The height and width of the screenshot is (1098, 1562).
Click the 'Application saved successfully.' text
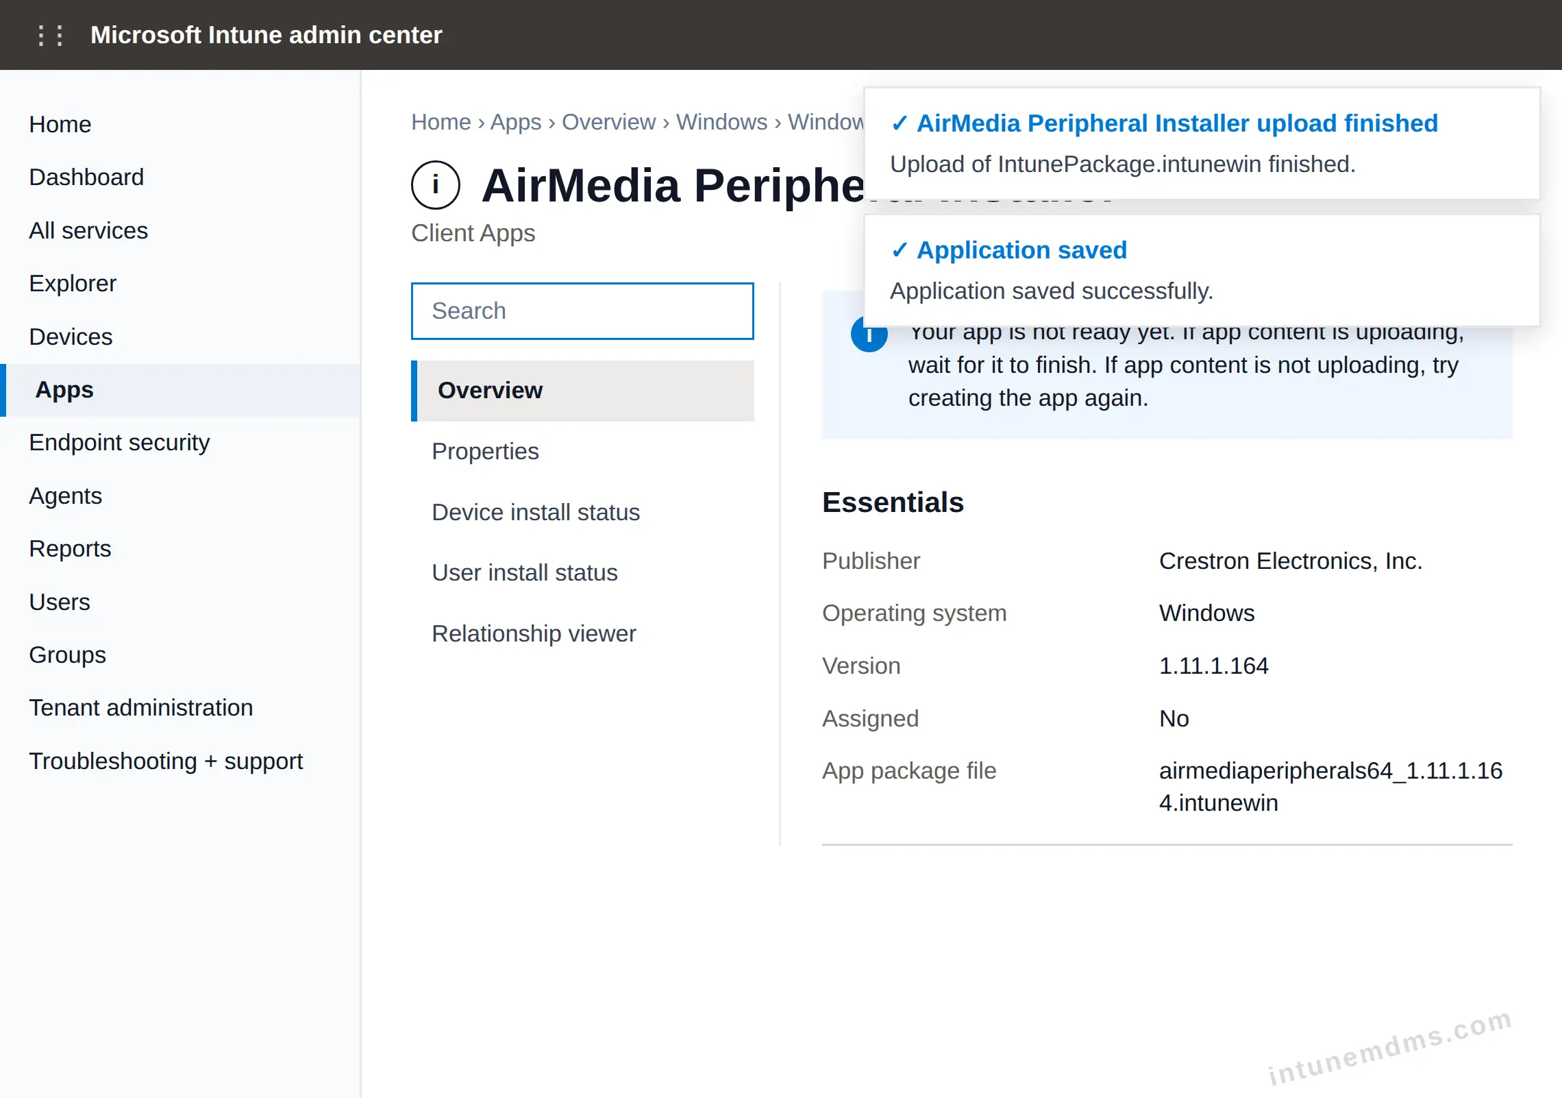coord(1052,291)
